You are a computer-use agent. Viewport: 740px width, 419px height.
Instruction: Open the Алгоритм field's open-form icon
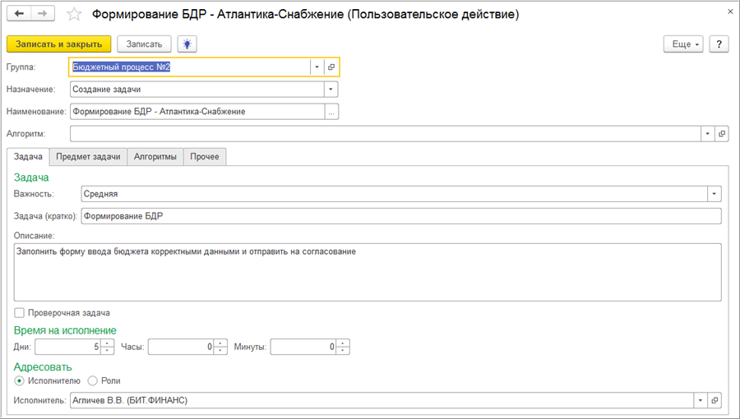click(721, 133)
